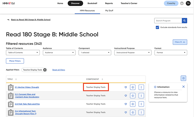This screenshot has height=117, width=194.
Task: Click clipboard icon for 2.4 Informational Text
Action: pos(11,112)
